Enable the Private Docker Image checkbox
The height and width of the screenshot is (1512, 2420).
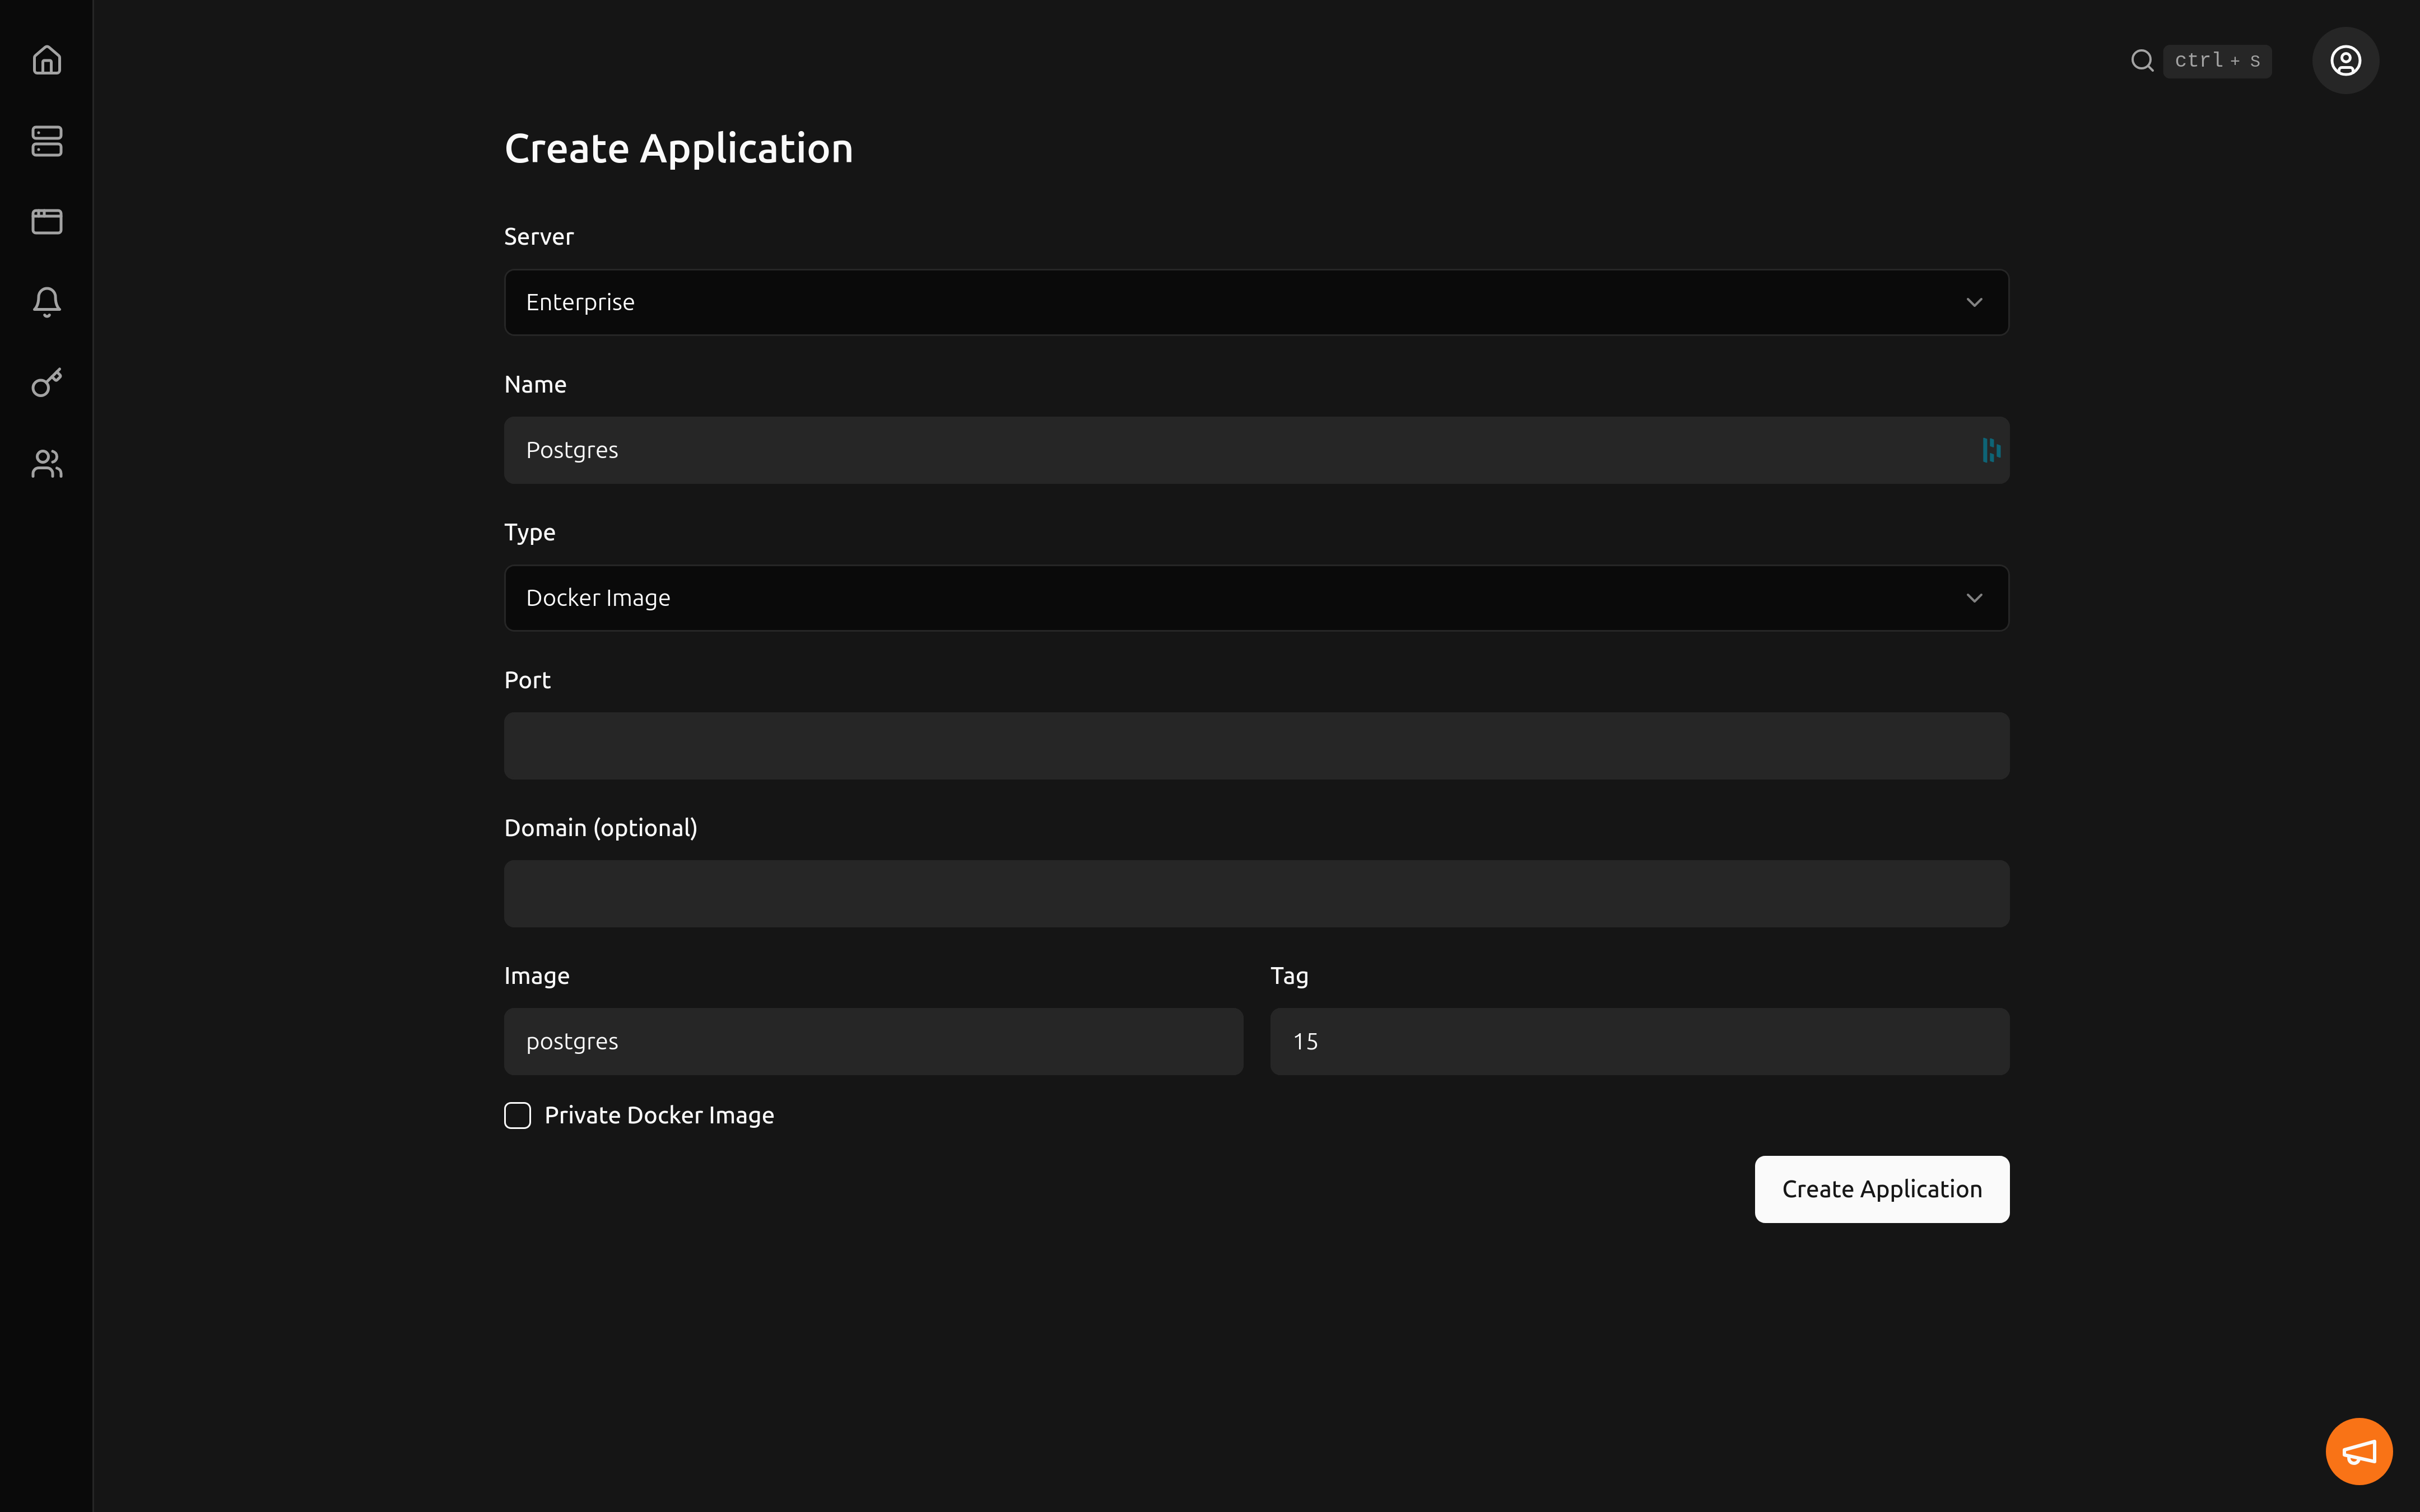pyautogui.click(x=518, y=1115)
